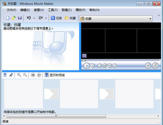Stop the preview monitor playback
The image size is (163, 125).
(x=93, y=66)
